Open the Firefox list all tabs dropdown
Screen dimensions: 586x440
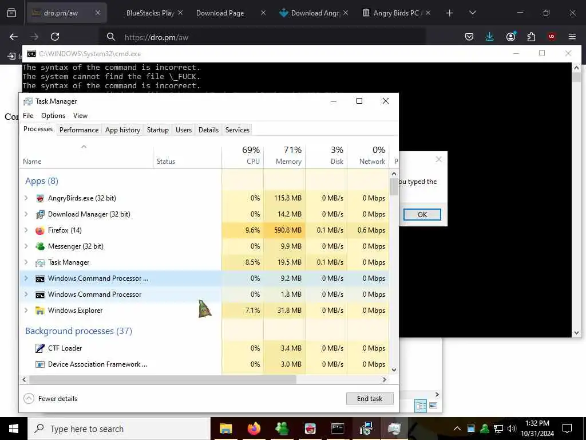pos(472,13)
